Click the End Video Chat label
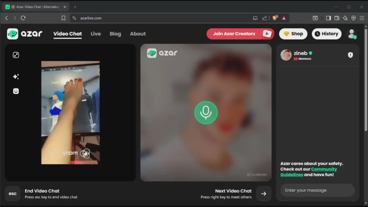Image resolution: width=368 pixels, height=207 pixels. point(42,191)
